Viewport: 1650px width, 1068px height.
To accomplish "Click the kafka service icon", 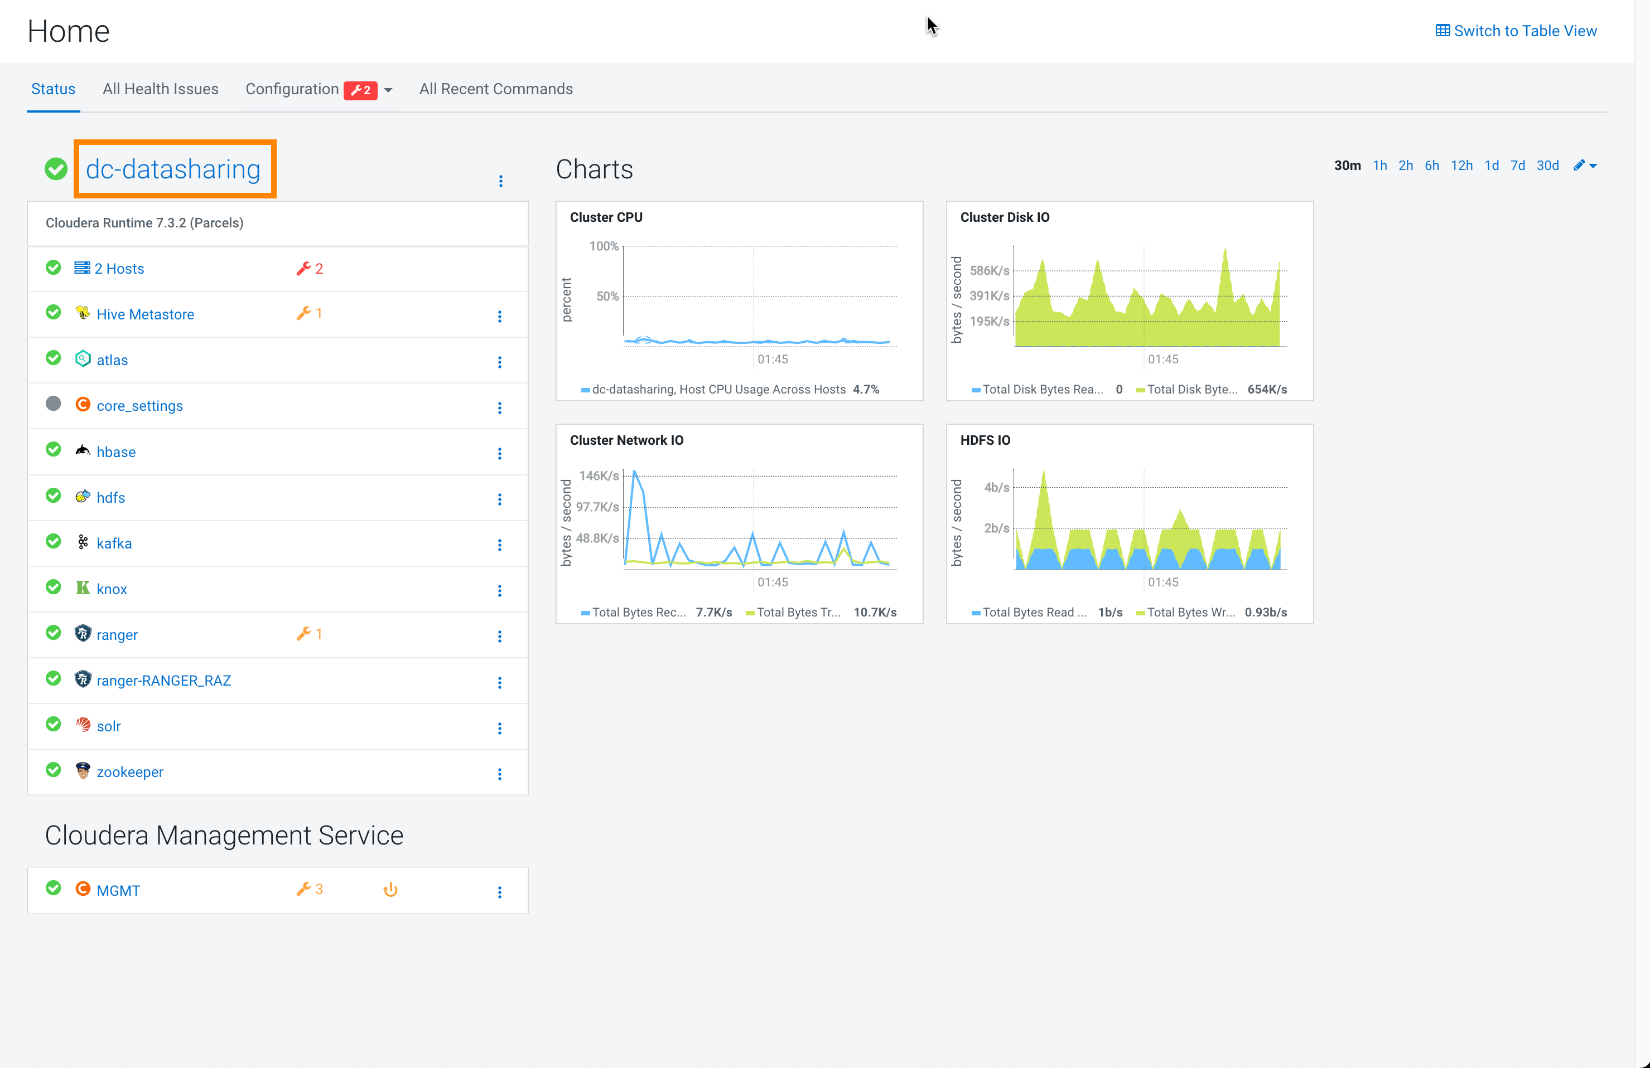I will (x=83, y=542).
